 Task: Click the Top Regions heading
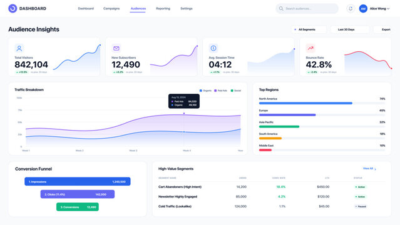(269, 90)
